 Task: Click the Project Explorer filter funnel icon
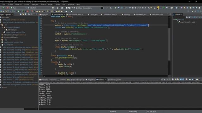coord(26,14)
